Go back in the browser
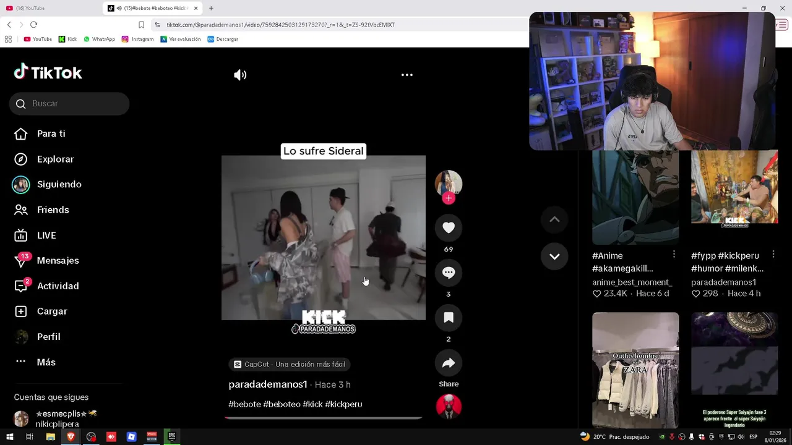The width and height of the screenshot is (792, 445). (9, 25)
